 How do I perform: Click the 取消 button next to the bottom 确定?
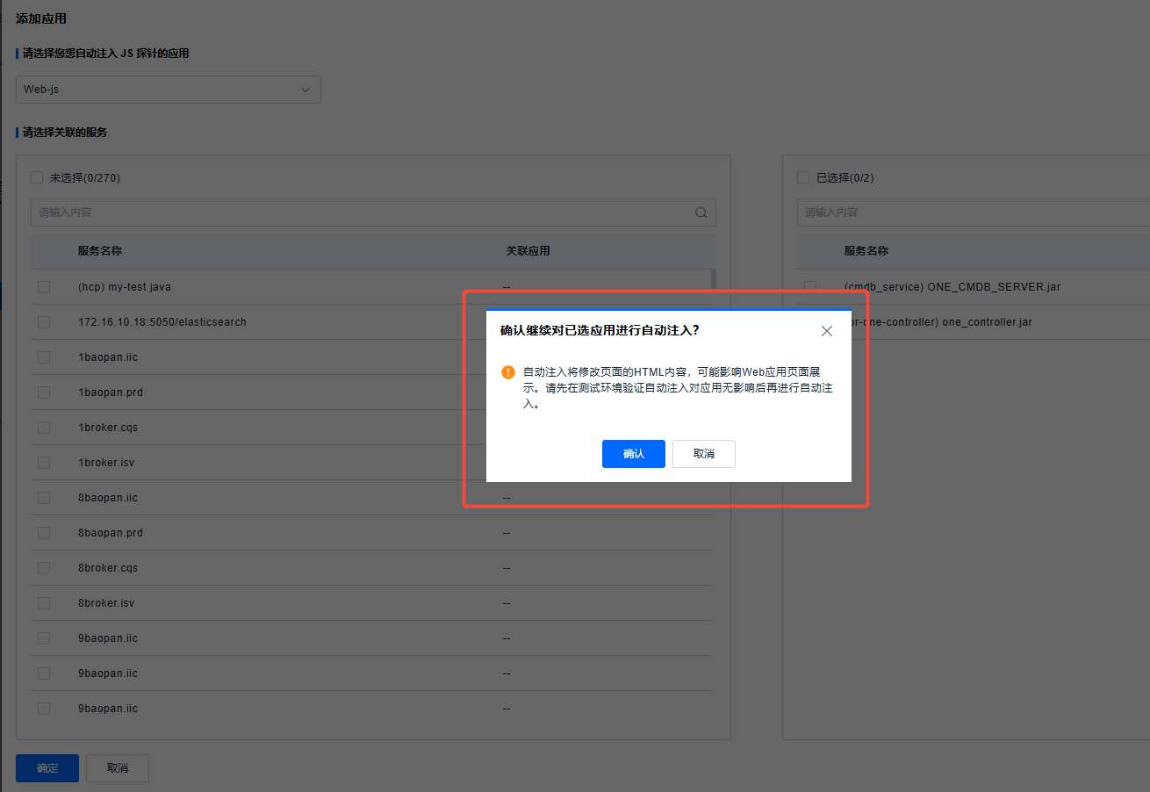(x=118, y=768)
